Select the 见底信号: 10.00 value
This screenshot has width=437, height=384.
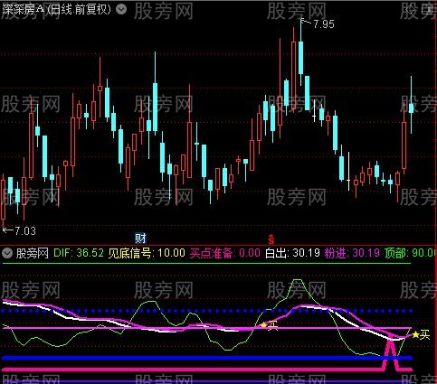(147, 253)
